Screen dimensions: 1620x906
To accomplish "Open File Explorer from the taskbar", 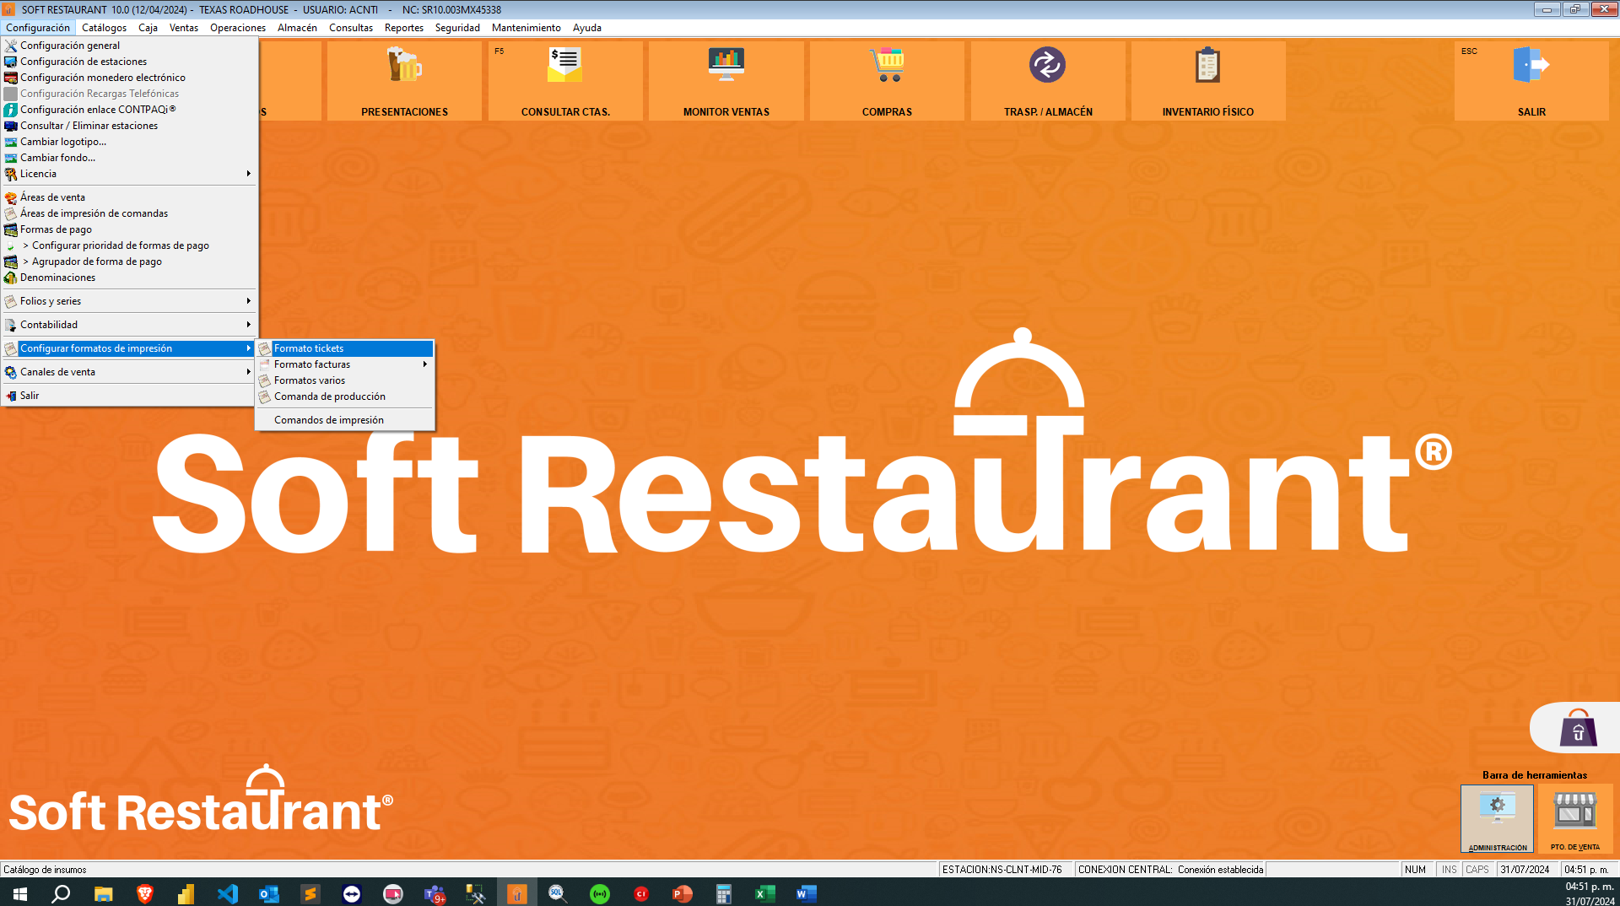I will pos(103,893).
